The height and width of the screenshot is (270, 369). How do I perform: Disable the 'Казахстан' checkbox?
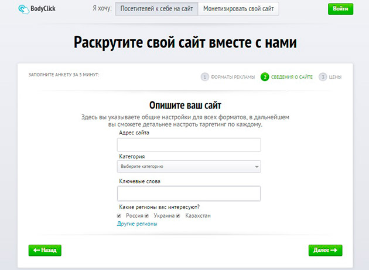tap(178, 216)
